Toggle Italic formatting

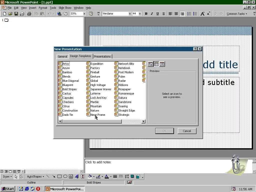[x=152, y=14]
